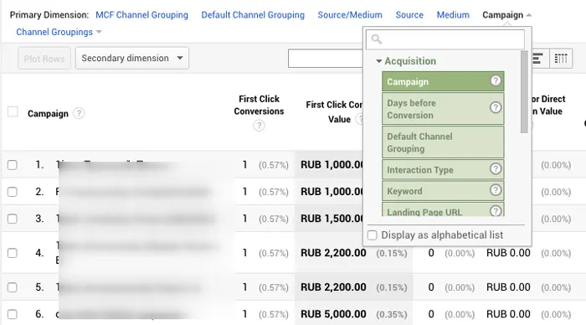Open help icon for Campaign dropdown item

(496, 80)
